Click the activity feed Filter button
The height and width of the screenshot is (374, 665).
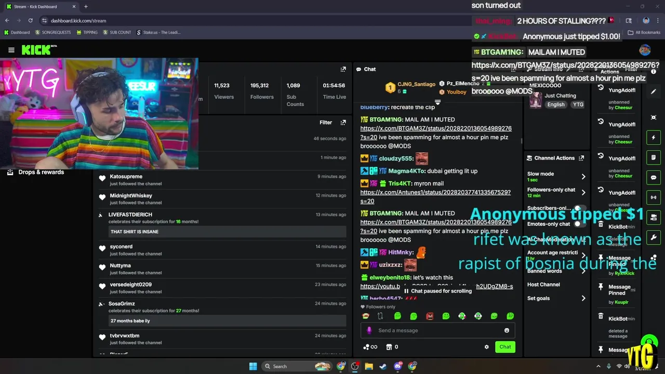pyautogui.click(x=326, y=123)
